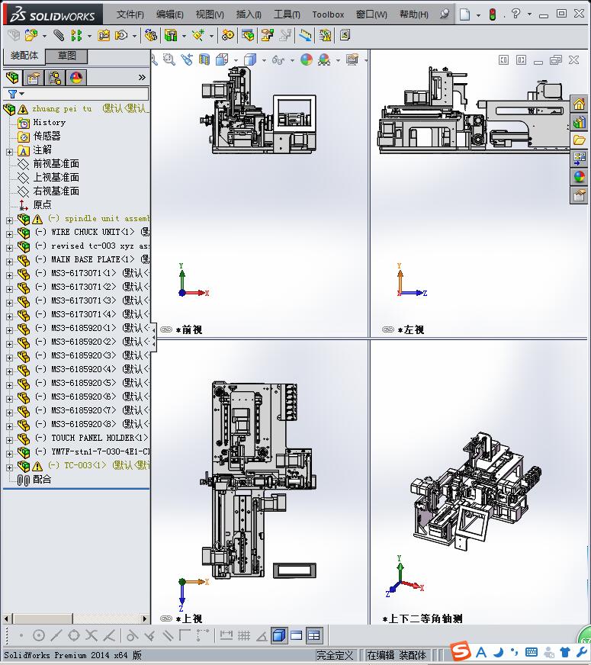Viewport: 591px width, 665px height.
Task: Open the View Palette task pane icon
Action: pyautogui.click(x=580, y=159)
